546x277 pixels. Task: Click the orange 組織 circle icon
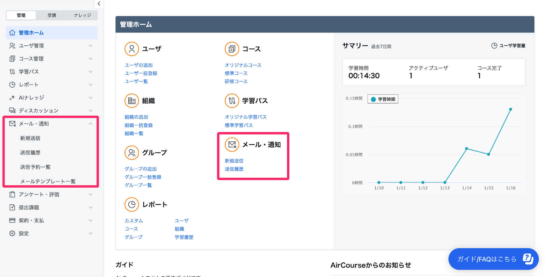pyautogui.click(x=132, y=101)
